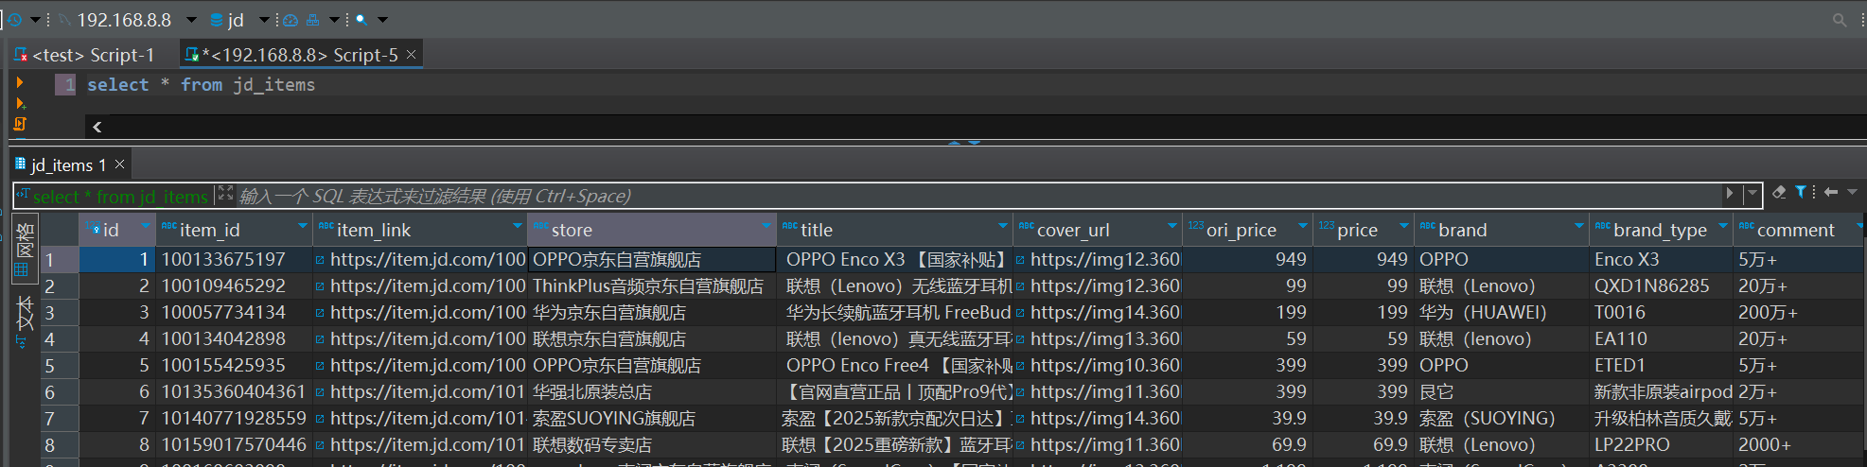Viewport: 1867px width, 467px height.
Task: Select cell 100133675197 in item_id
Action: click(x=234, y=259)
